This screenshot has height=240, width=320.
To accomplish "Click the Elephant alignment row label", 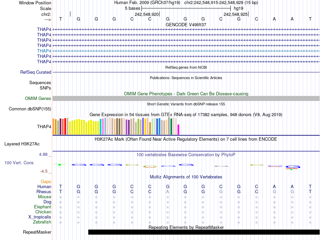I will [x=42, y=207].
